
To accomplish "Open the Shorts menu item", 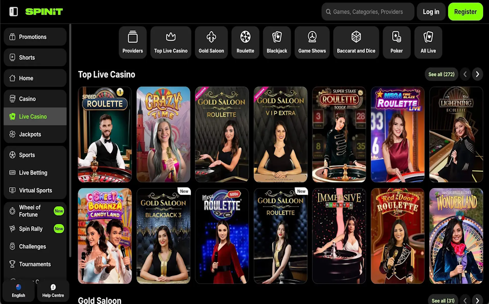I will pos(35,57).
